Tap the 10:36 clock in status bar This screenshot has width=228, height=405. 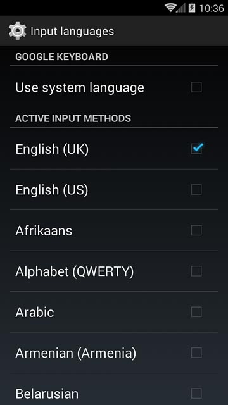click(212, 8)
